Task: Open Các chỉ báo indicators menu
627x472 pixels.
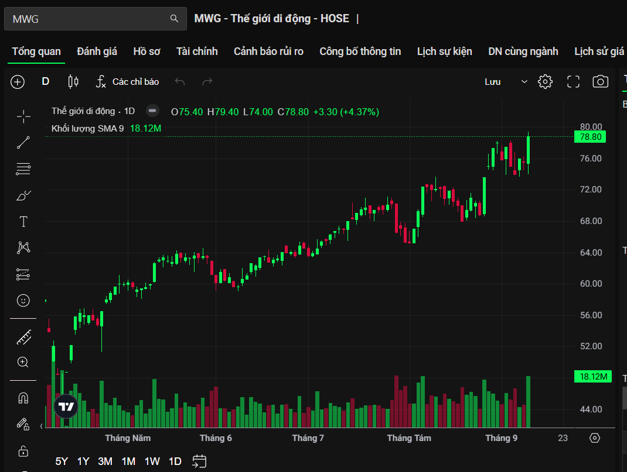Action: (128, 82)
